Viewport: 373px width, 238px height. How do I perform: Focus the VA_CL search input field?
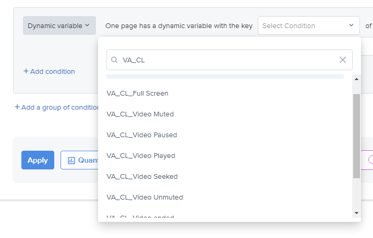coord(230,60)
